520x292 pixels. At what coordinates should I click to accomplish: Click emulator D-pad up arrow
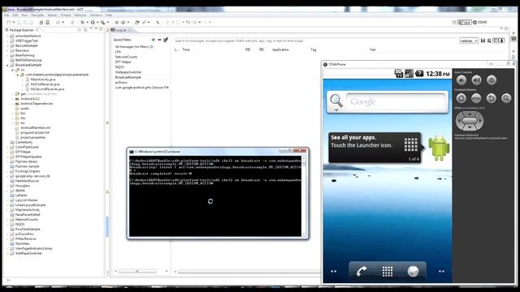(x=470, y=114)
